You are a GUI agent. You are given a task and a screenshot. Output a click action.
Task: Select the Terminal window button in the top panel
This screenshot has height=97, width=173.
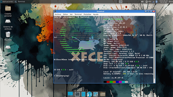(20, 2)
